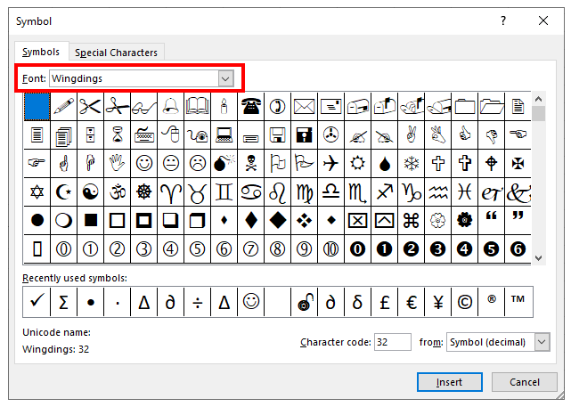
Task: Switch to the Special Characters tab
Action: point(116,53)
